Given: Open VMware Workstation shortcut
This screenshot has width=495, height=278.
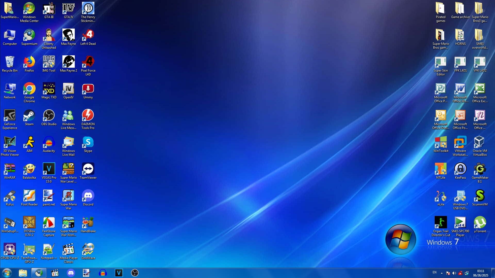Looking at the screenshot, I should 460,146.
